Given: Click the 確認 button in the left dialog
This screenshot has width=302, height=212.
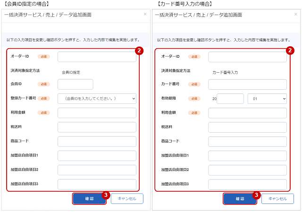Looking at the screenshot, I should tap(89, 199).
